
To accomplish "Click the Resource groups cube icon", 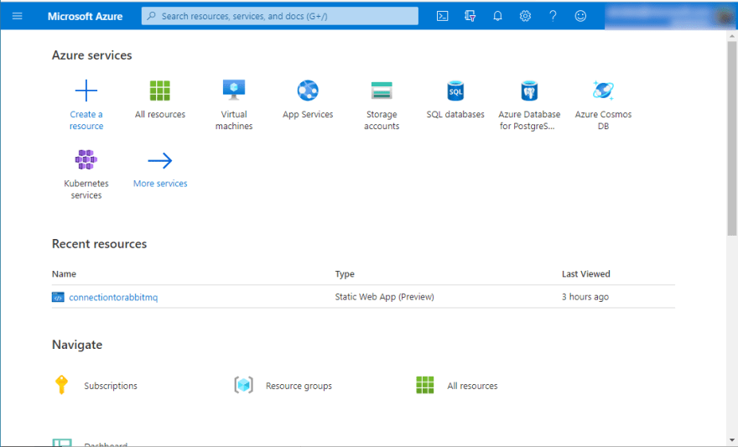I will [x=243, y=385].
